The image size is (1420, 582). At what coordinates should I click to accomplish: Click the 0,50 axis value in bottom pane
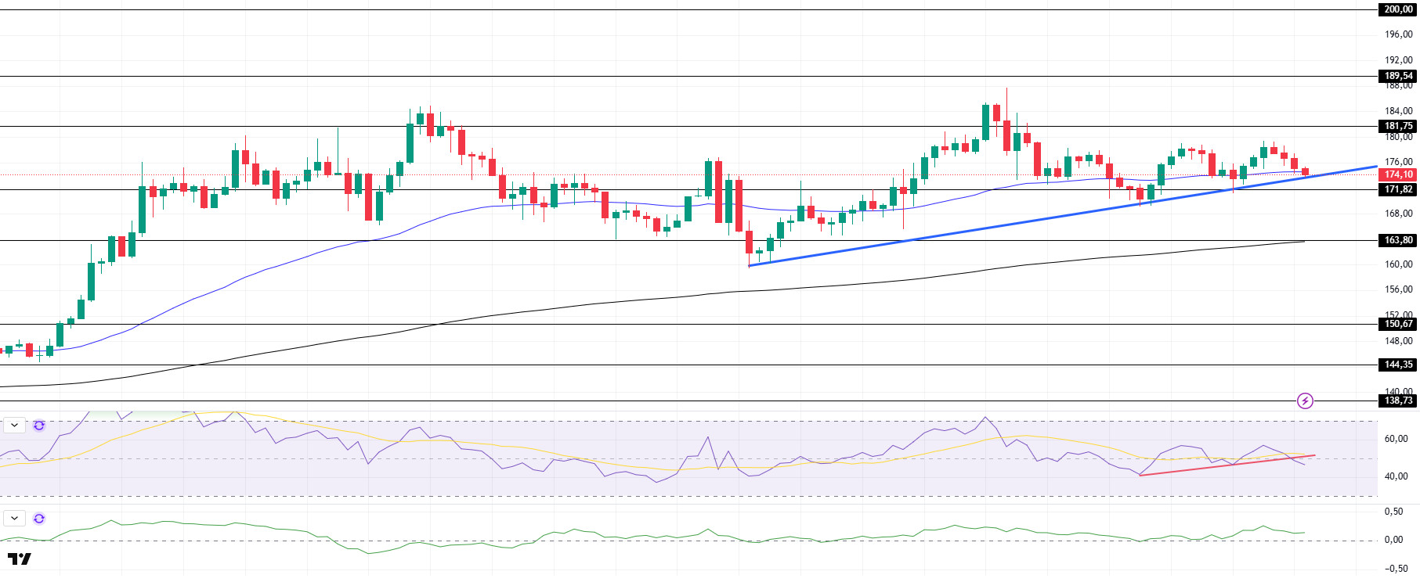[1394, 512]
